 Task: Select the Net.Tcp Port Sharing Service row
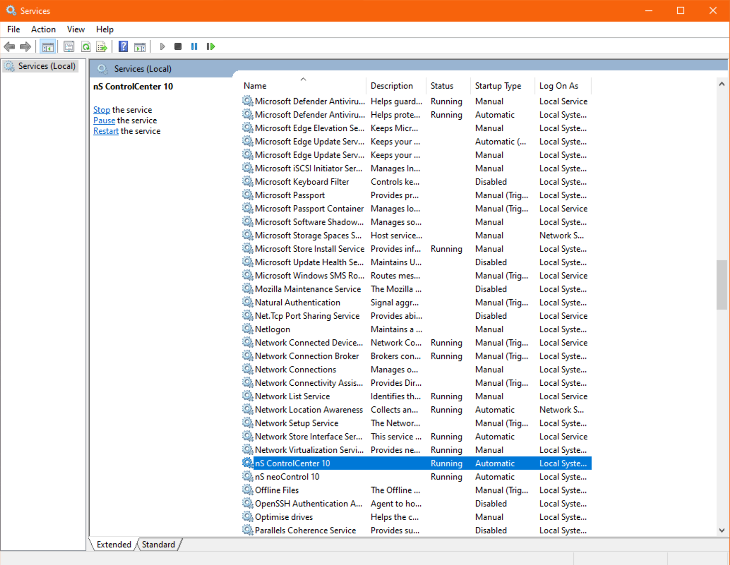416,316
